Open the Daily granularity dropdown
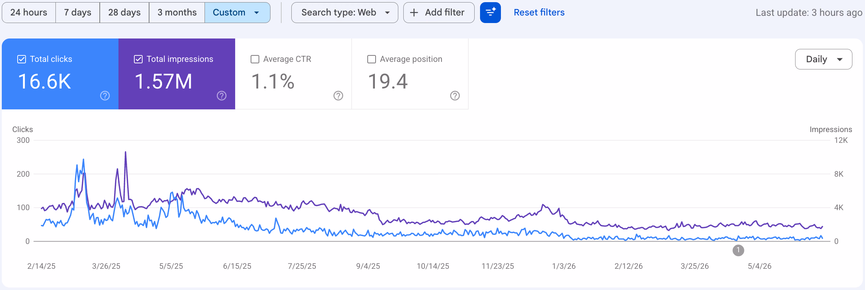This screenshot has height=290, width=865. click(x=824, y=59)
